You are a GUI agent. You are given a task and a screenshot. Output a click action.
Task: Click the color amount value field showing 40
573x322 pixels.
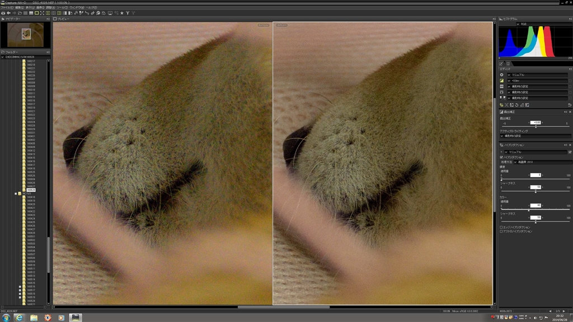click(536, 206)
